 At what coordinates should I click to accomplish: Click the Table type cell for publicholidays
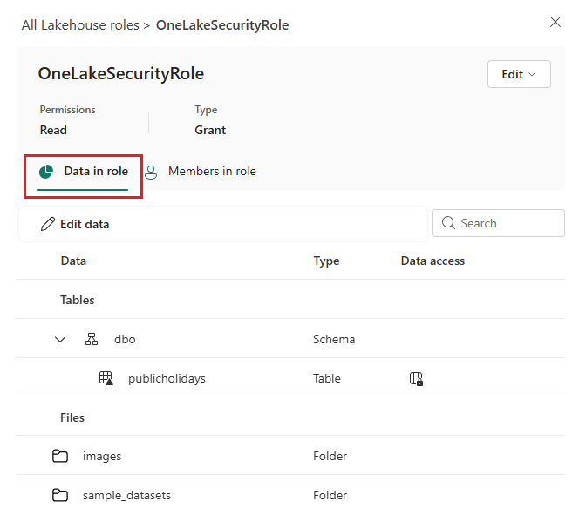327,378
